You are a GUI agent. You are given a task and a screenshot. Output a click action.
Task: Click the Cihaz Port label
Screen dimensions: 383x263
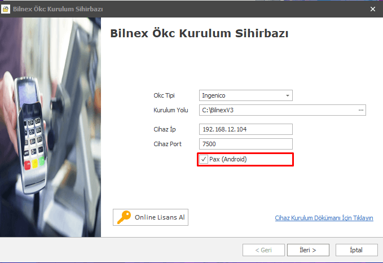[168, 144]
